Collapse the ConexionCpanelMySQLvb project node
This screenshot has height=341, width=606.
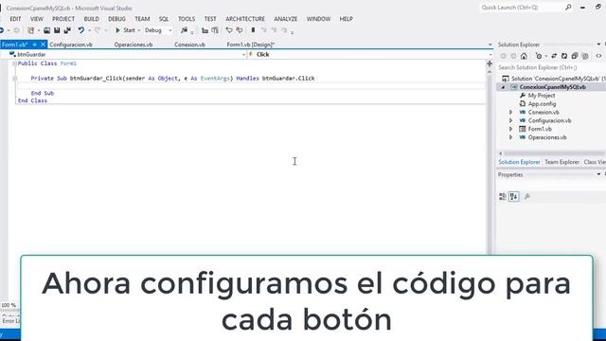[503, 87]
